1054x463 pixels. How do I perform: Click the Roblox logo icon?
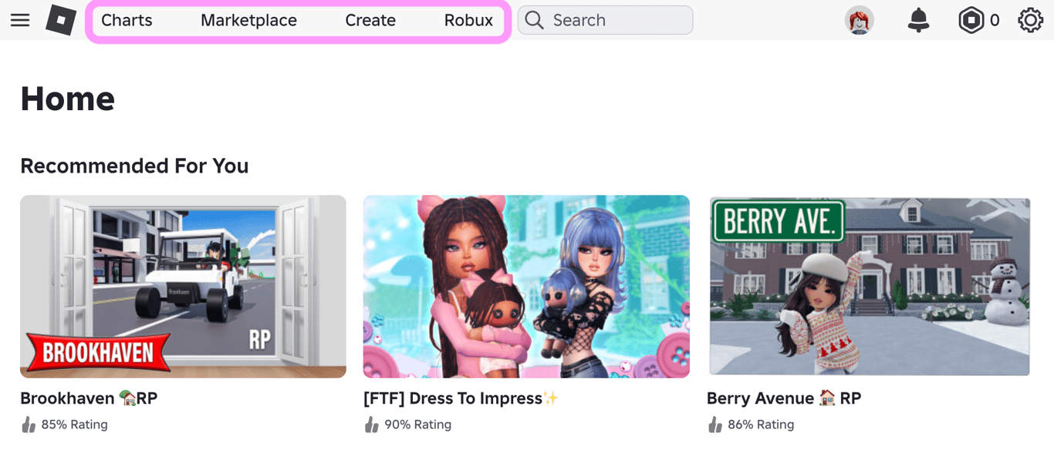click(x=61, y=20)
